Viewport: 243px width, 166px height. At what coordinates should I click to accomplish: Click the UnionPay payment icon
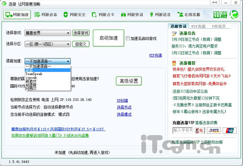pyautogui.click(x=230, y=130)
